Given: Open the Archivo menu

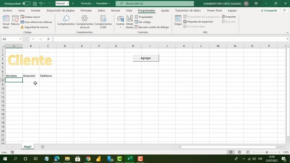Looking at the screenshot, I should coord(7,10).
